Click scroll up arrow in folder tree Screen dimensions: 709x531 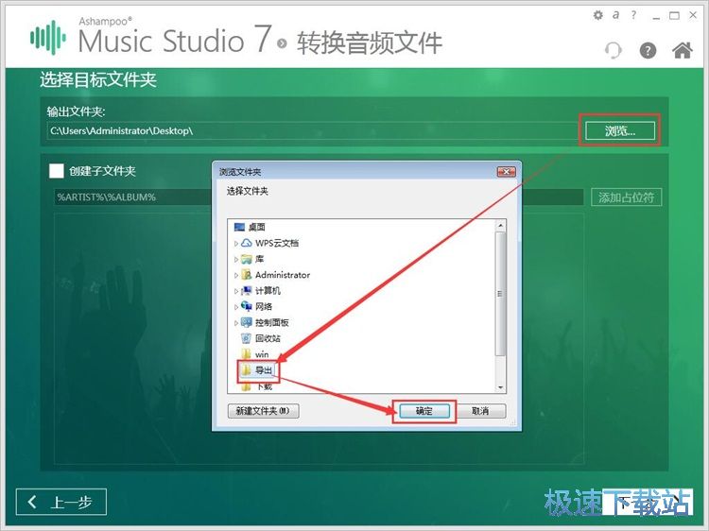coord(500,225)
